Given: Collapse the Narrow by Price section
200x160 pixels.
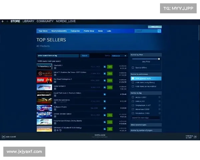Looking at the screenshot, I should tap(146, 55).
